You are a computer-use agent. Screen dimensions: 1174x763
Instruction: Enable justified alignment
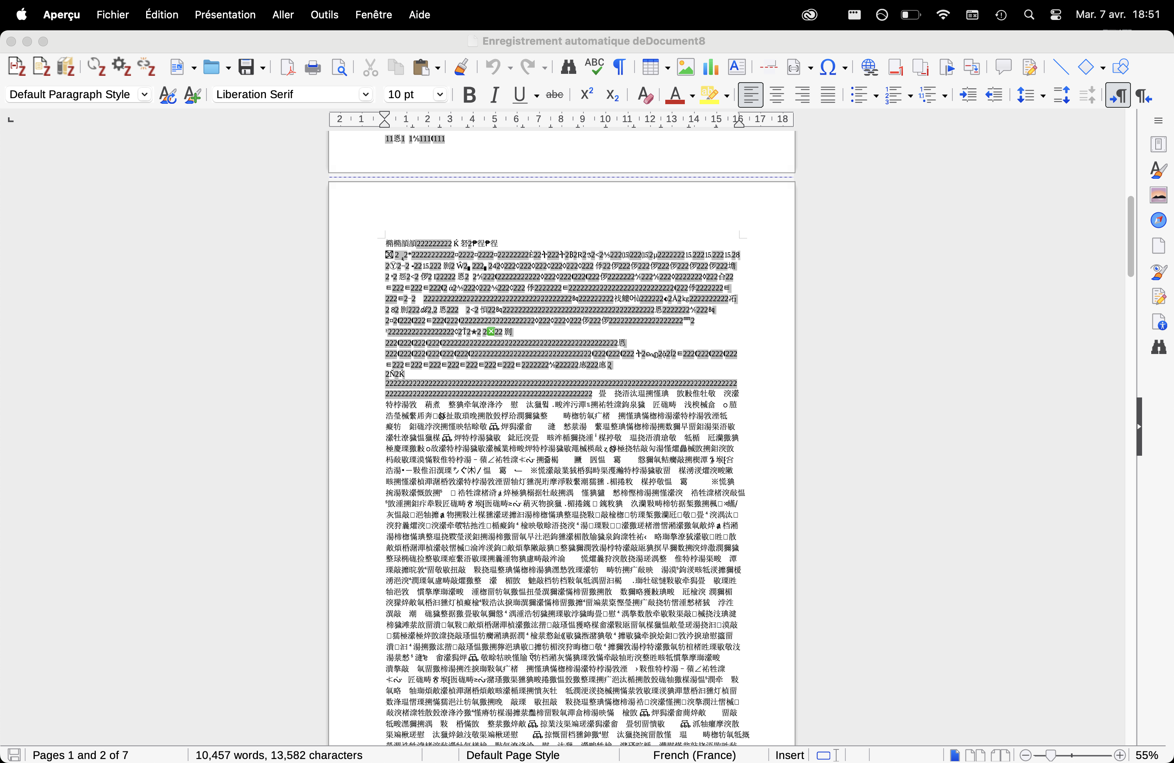tap(828, 95)
